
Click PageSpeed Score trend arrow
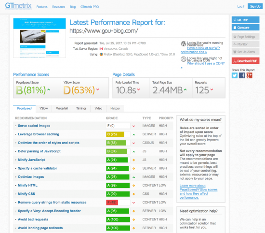pos(49,89)
